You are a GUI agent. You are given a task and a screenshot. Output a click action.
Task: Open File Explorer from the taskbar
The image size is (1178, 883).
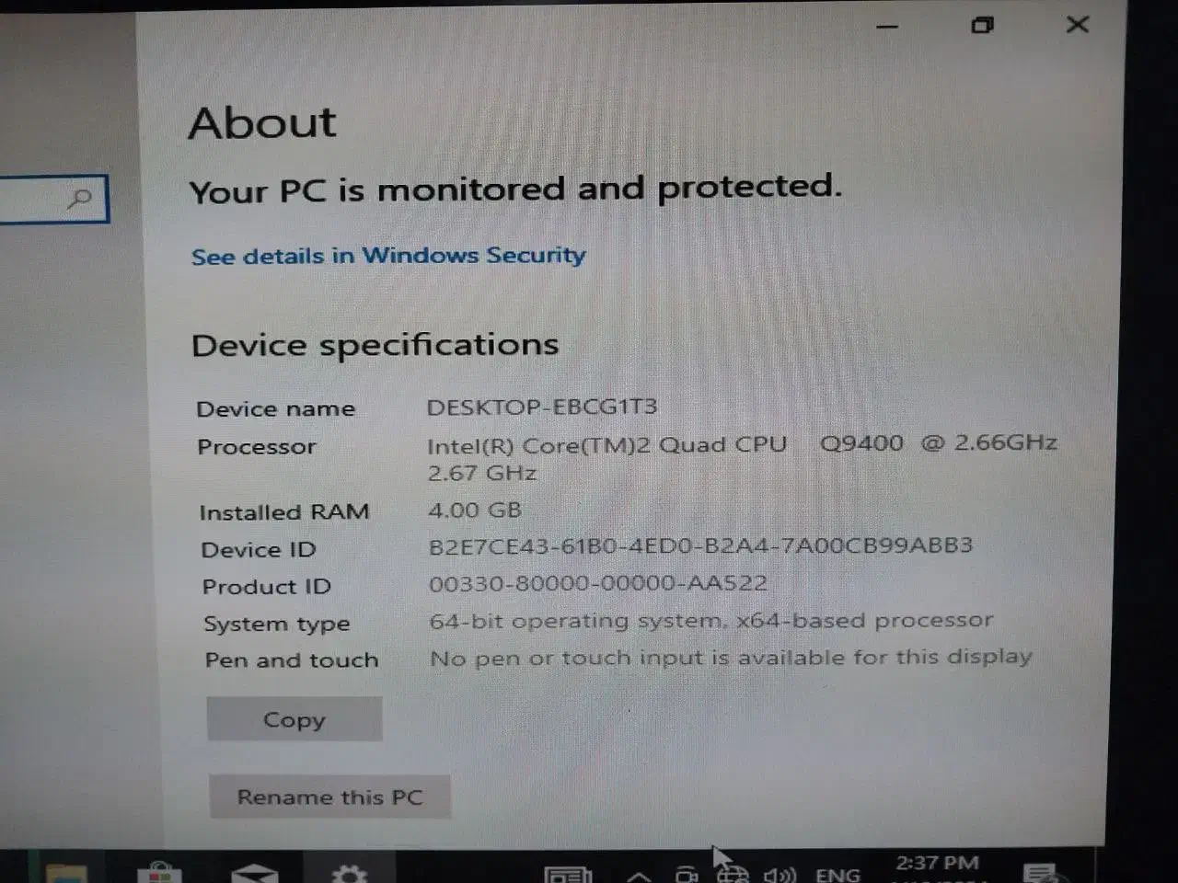coord(66,873)
